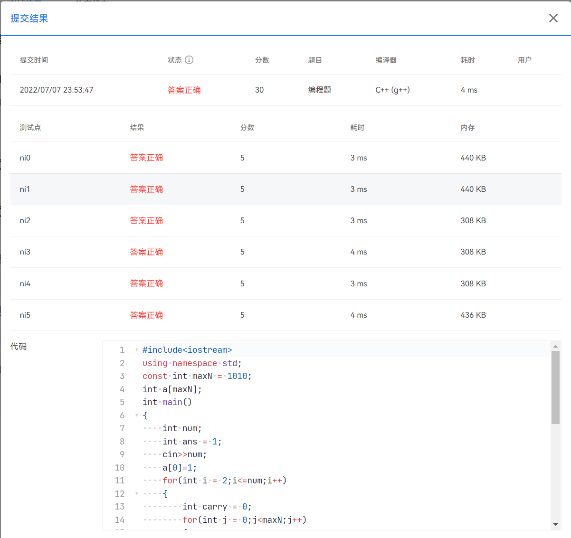The width and height of the screenshot is (571, 538).
Task: Click the 编程题 problem type cell
Action: click(320, 90)
